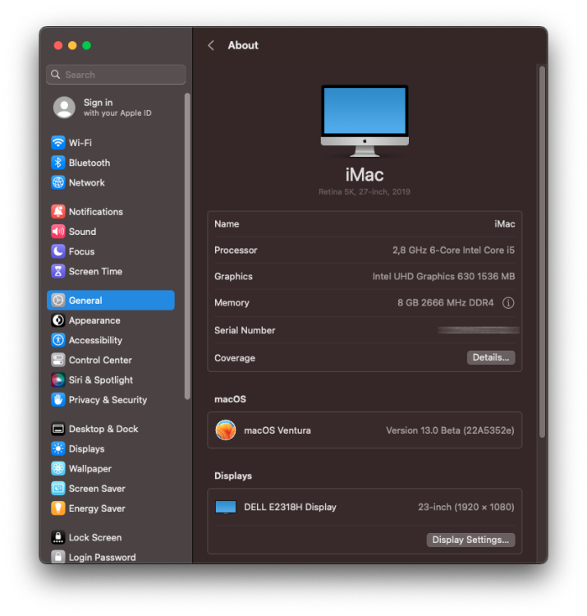Click the Sound speaker icon
Viewport: 587px width, 616px height.
coord(58,232)
